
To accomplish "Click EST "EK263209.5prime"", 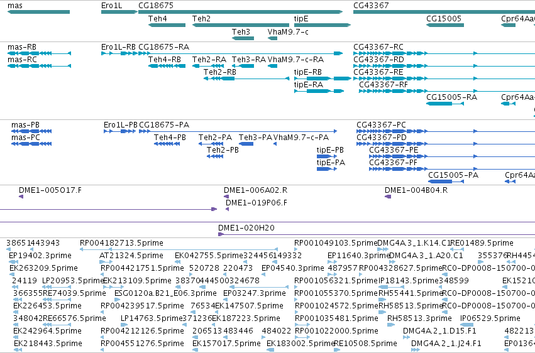I will tap(43, 268).
